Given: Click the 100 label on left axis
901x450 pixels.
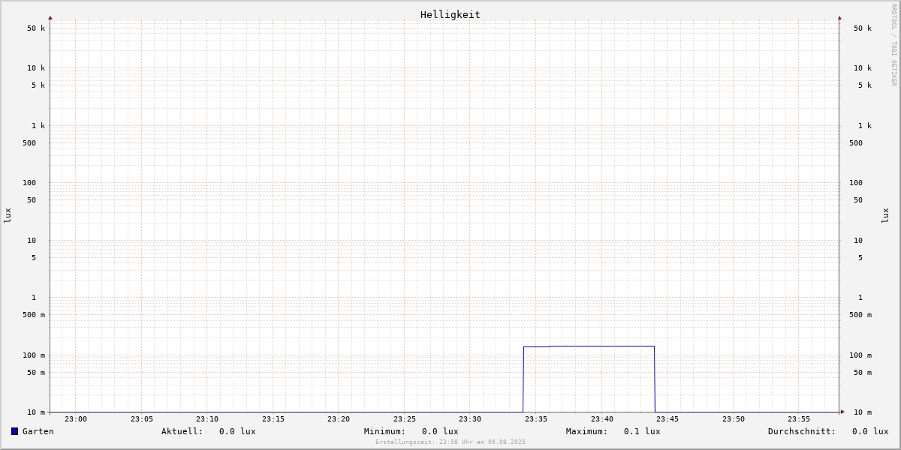Looking at the screenshot, I should pyautogui.click(x=29, y=183).
